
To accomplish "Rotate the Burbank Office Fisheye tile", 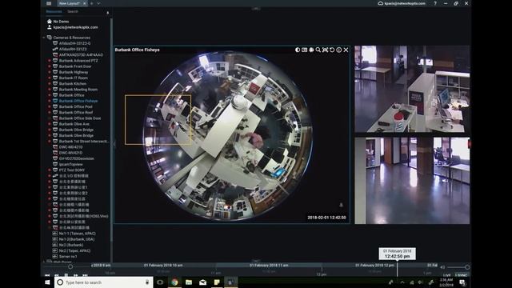I will 332,50.
